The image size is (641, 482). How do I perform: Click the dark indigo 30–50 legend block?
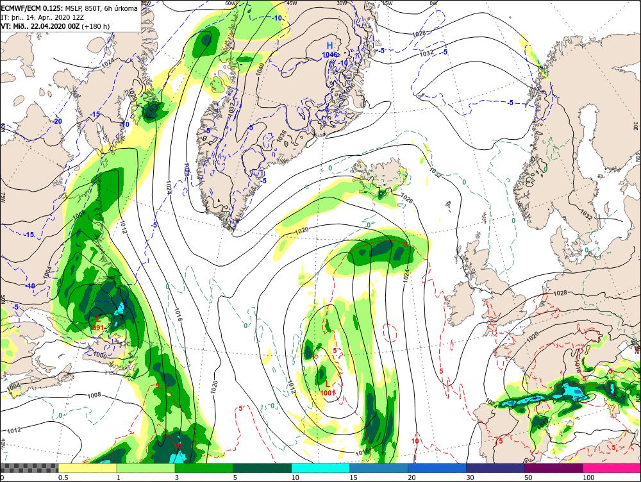(x=495, y=468)
